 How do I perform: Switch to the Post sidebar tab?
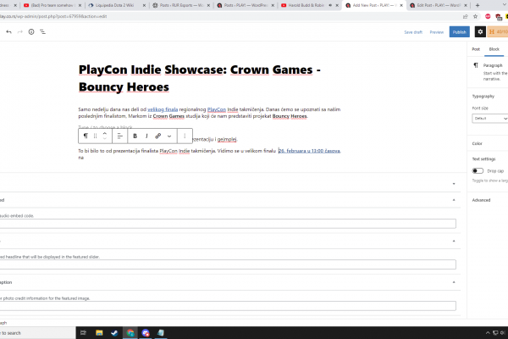476,49
